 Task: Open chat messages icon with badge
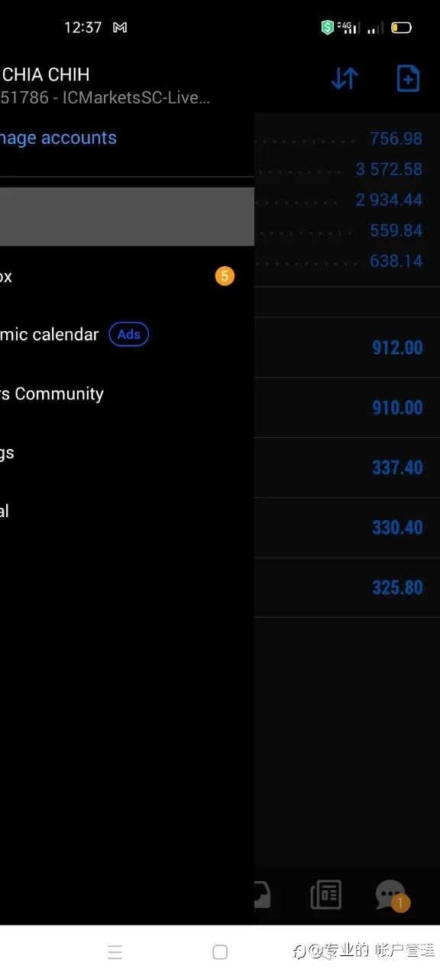[x=391, y=896]
